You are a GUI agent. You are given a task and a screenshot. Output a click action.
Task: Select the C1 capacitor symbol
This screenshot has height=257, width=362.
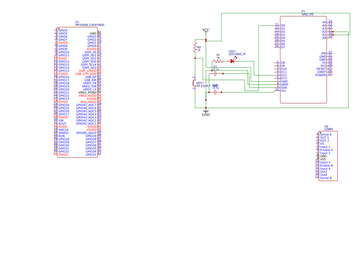215,74
